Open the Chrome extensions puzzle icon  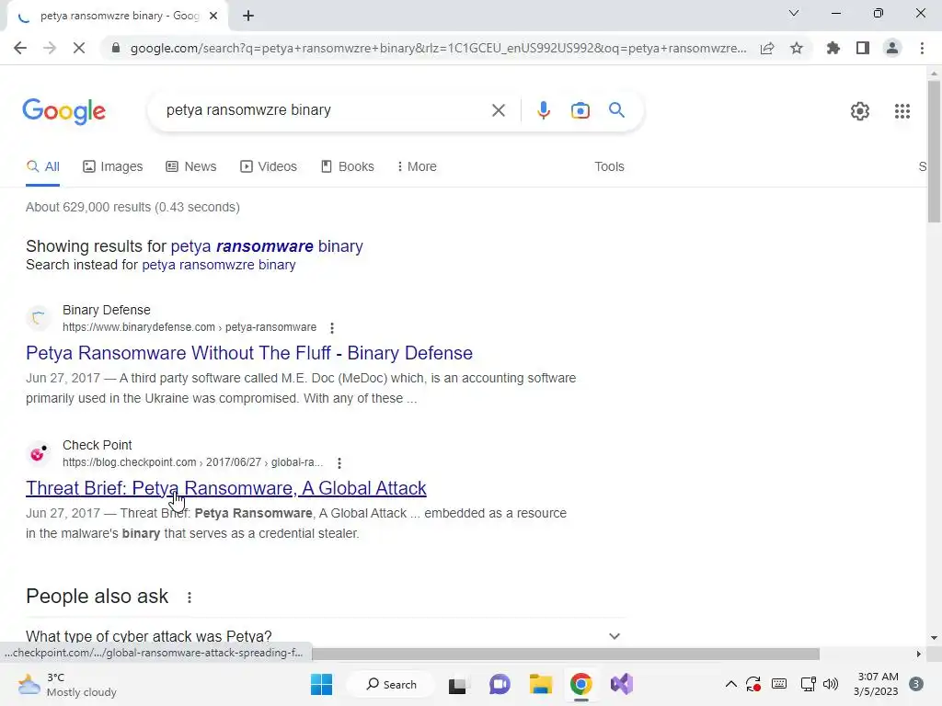833,48
